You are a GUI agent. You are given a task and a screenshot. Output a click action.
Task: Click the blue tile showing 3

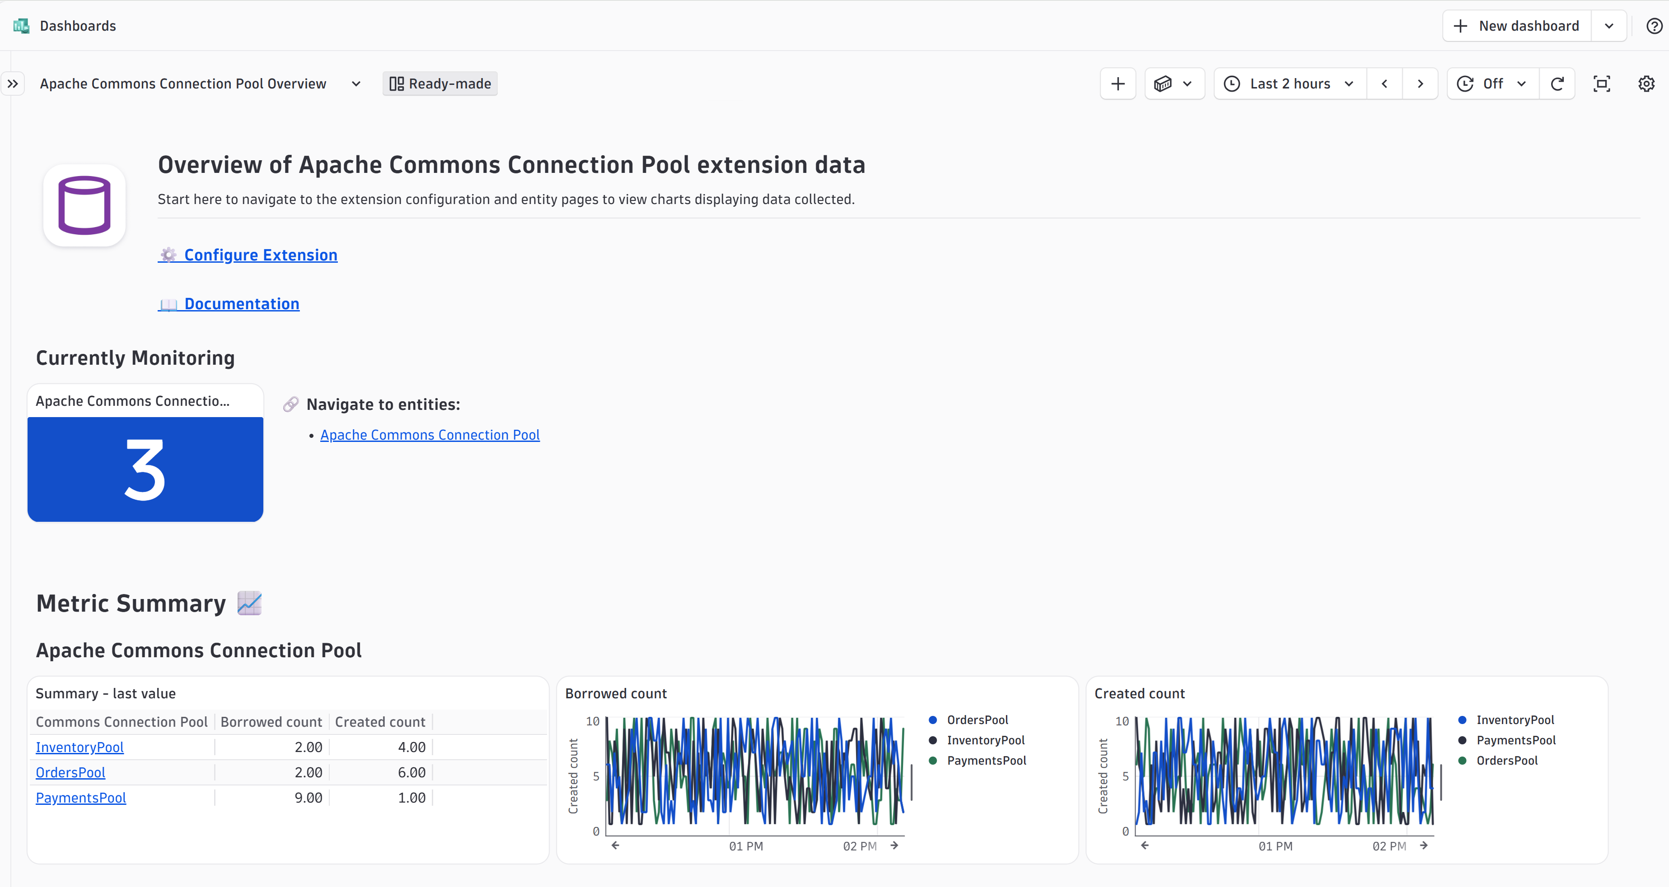145,469
